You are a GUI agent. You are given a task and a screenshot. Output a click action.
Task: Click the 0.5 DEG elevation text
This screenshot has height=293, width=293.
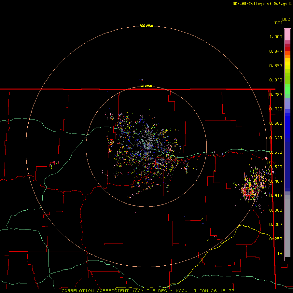click(157, 291)
